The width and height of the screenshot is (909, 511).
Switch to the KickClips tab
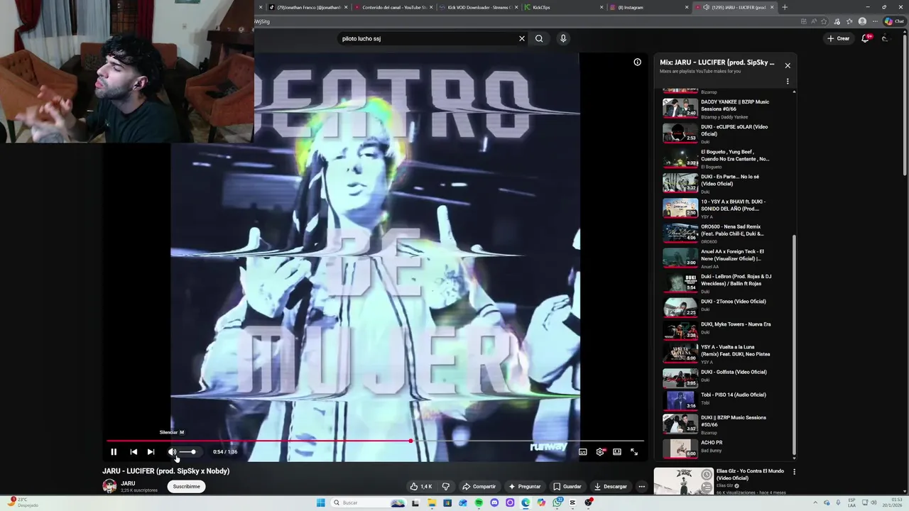(x=561, y=7)
